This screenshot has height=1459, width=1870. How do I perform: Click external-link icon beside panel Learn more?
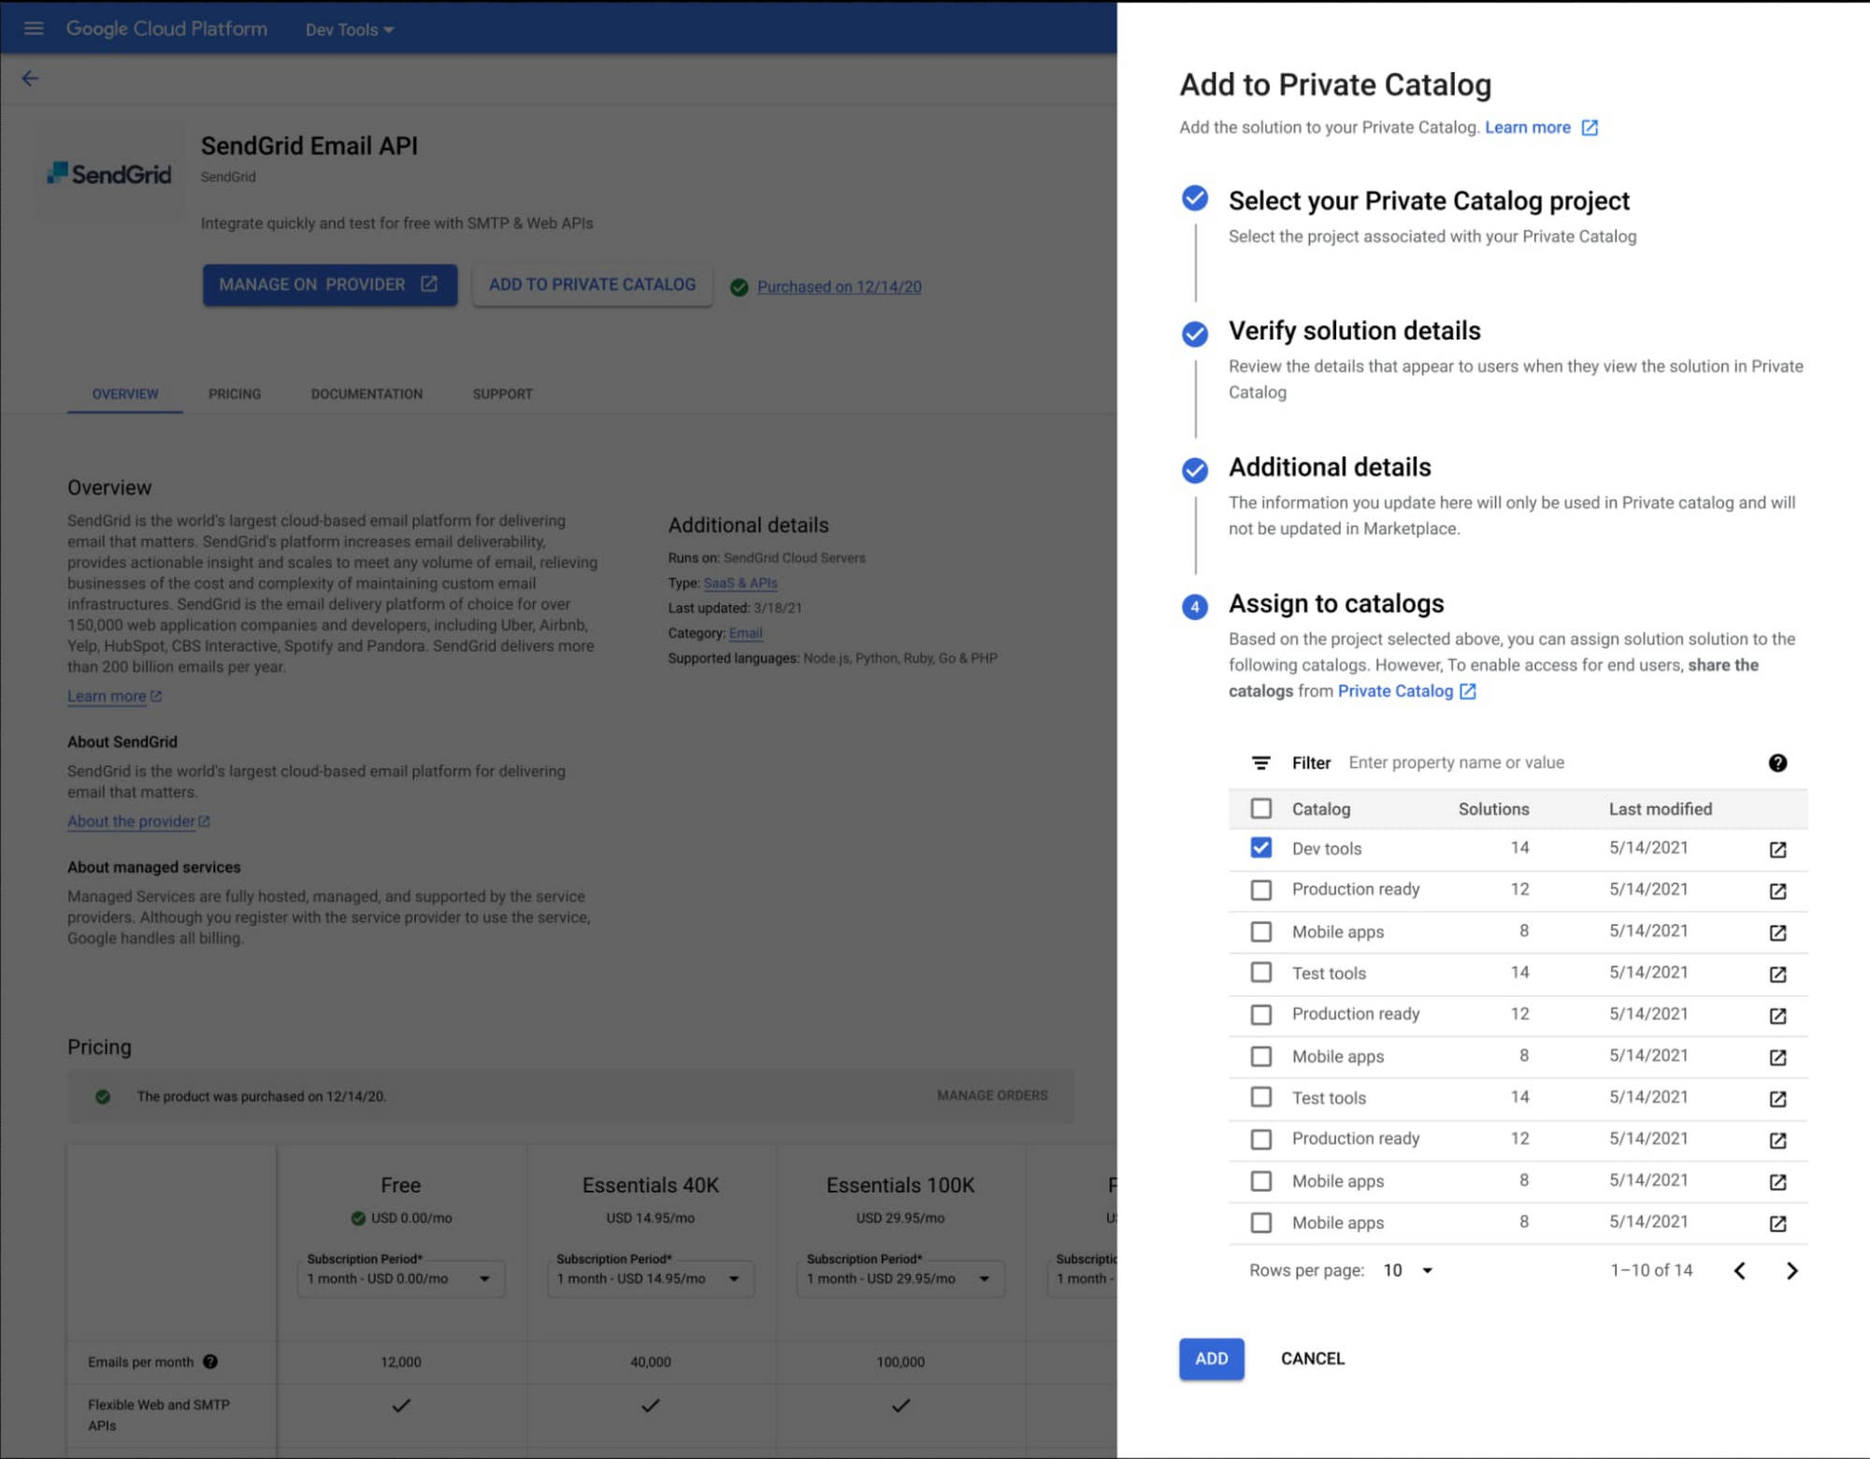point(1589,127)
